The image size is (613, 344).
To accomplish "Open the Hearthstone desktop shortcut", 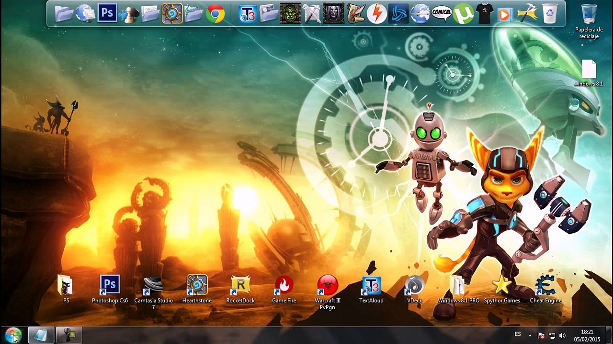I will [197, 290].
